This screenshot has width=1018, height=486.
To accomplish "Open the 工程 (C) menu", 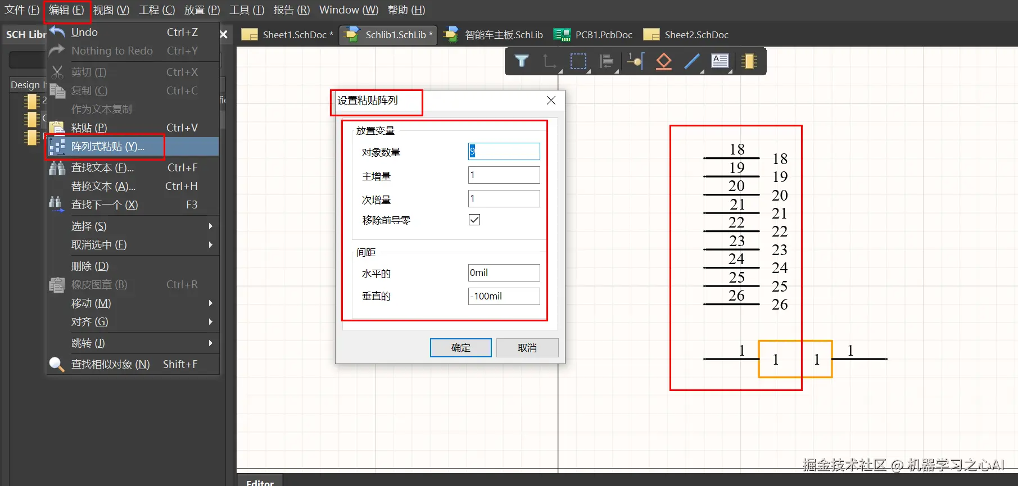I will coord(157,10).
